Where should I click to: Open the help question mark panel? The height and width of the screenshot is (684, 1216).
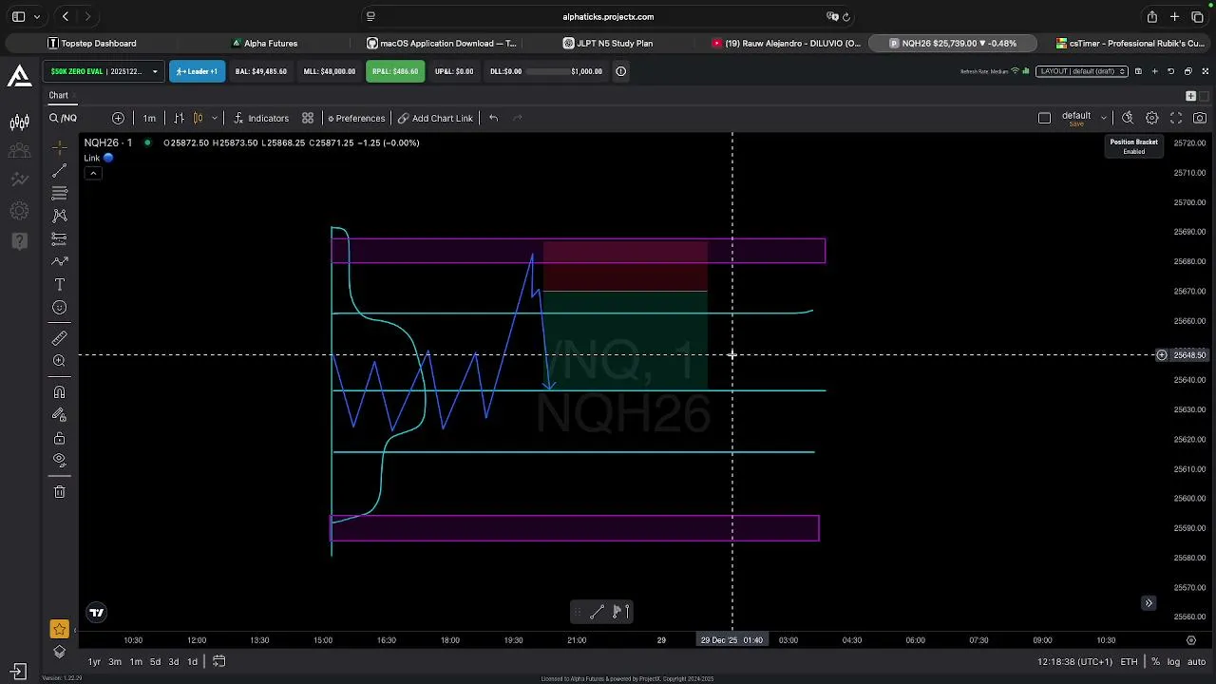[x=19, y=241]
